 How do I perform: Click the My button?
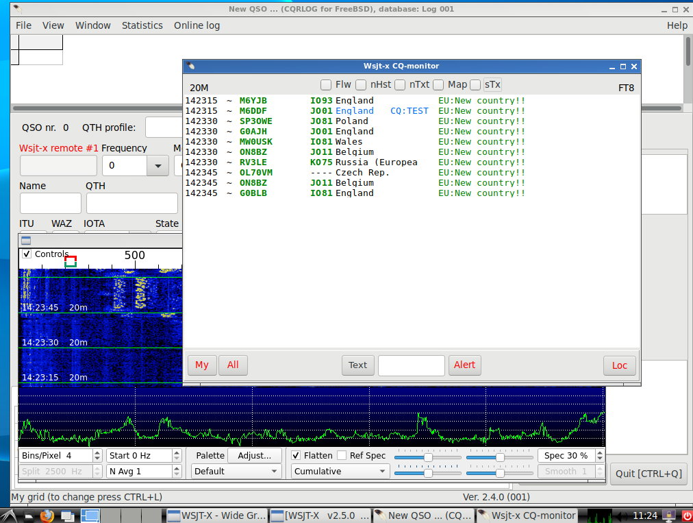[x=202, y=365]
